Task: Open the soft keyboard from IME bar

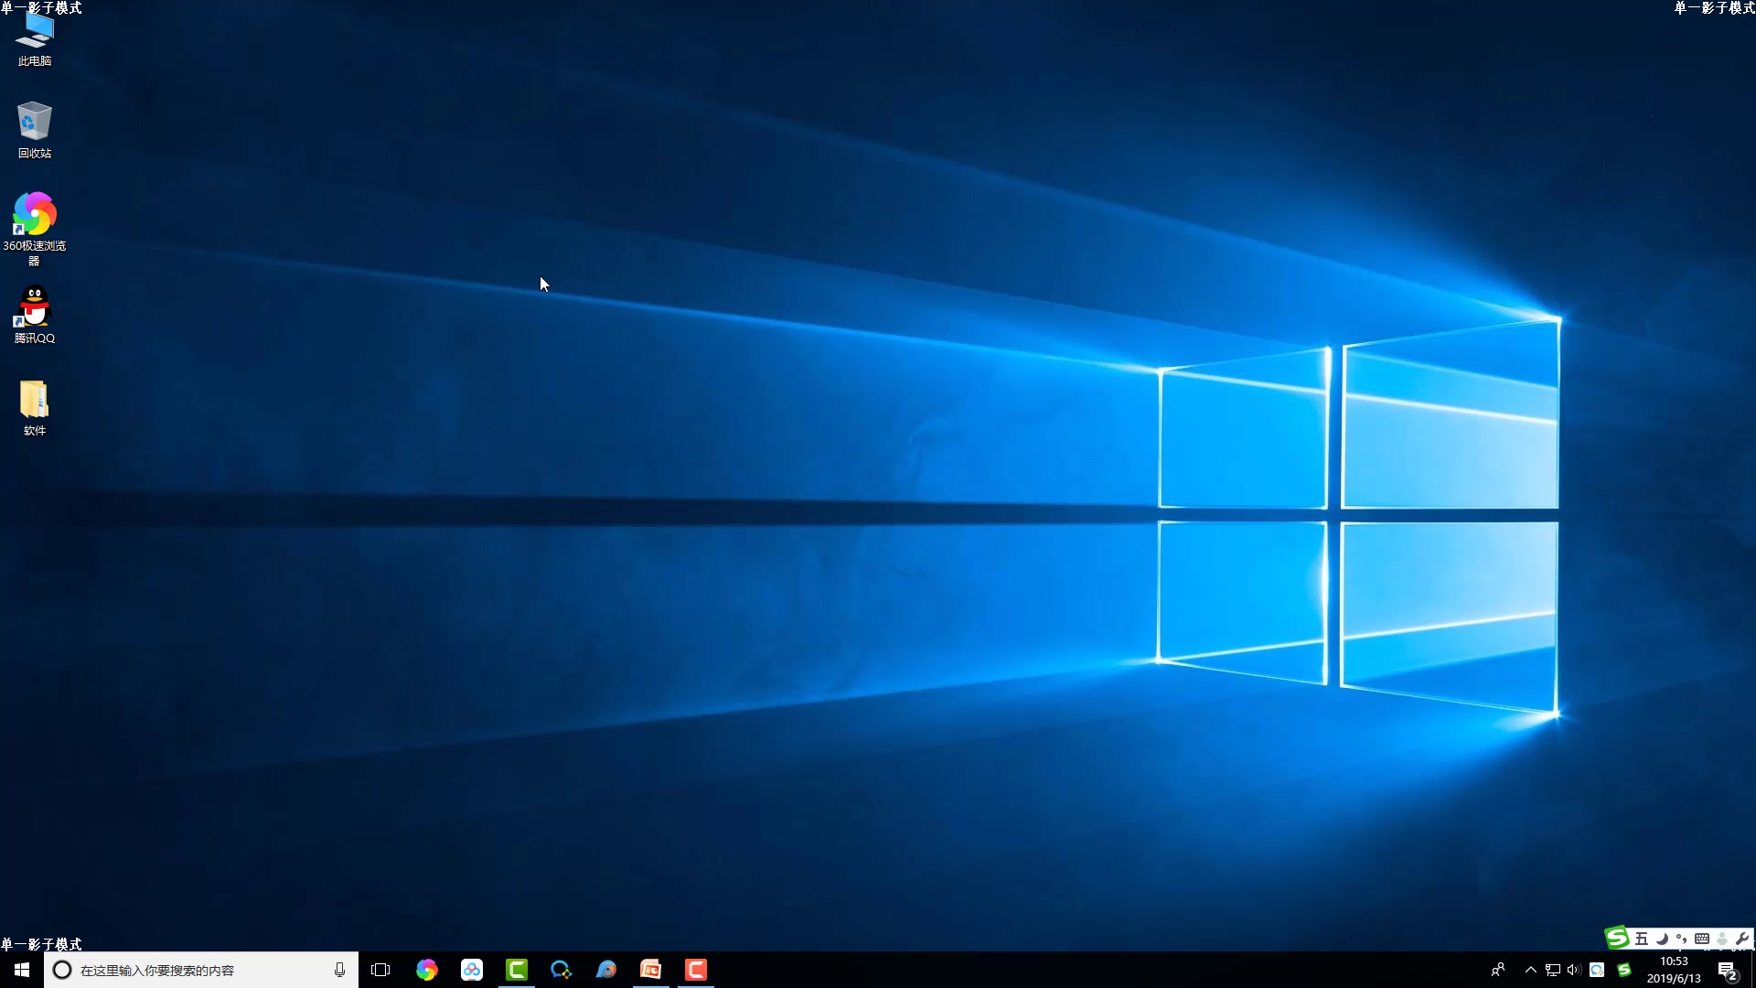Action: point(1702,939)
